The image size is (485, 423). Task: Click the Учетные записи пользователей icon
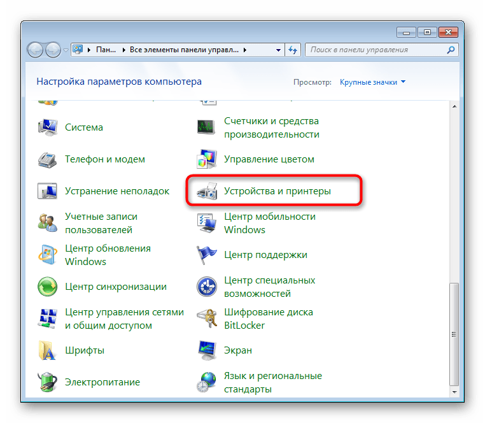click(47, 223)
